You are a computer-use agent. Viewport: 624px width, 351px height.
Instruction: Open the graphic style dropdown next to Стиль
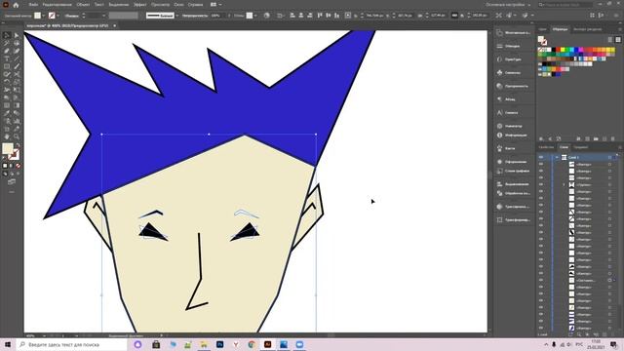click(255, 16)
